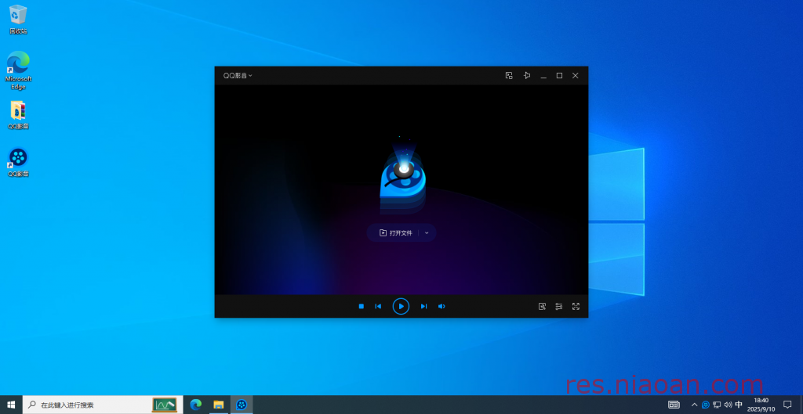Pin the player window on top
The image size is (803, 414).
pos(526,76)
